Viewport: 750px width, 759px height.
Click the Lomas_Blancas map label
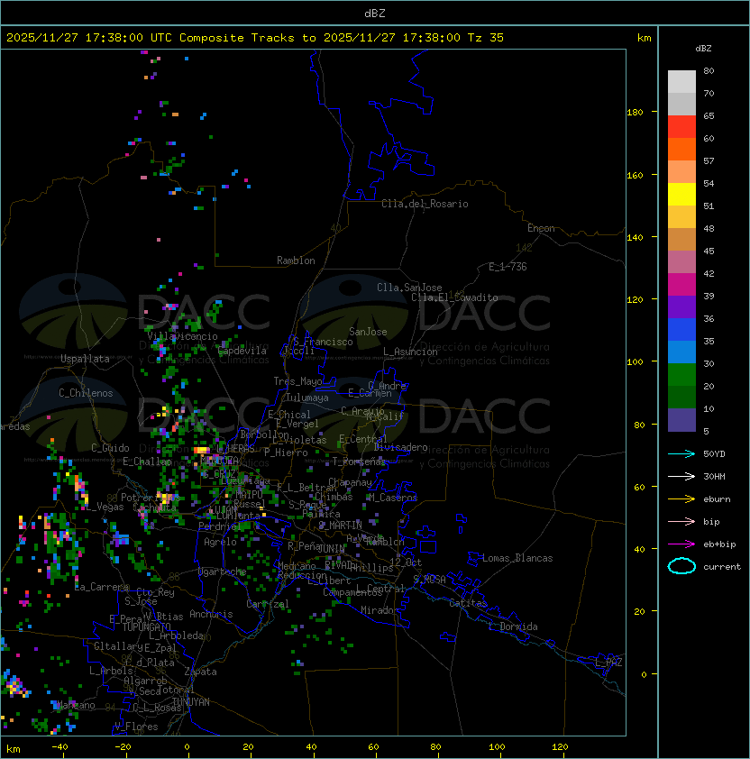click(517, 558)
